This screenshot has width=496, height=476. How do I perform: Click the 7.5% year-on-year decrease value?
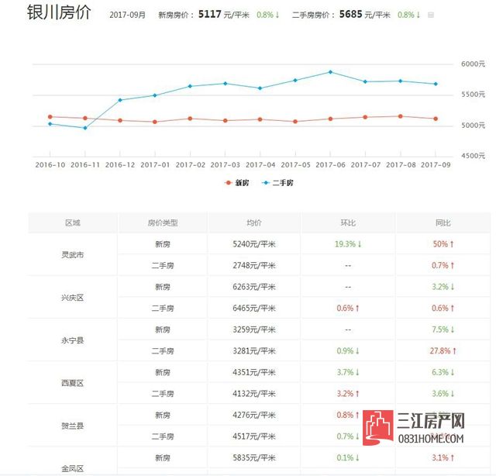[443, 329]
